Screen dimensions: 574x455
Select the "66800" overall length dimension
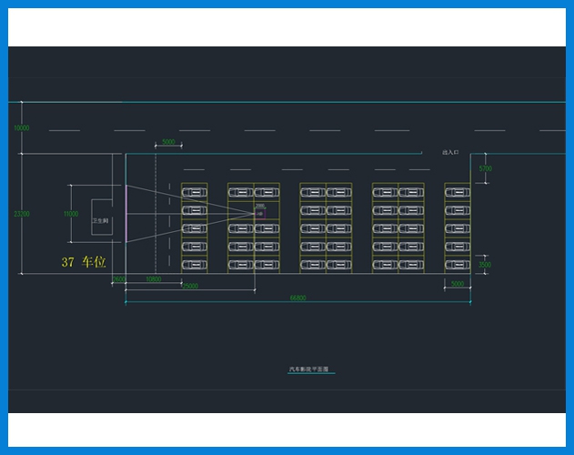coord(298,298)
